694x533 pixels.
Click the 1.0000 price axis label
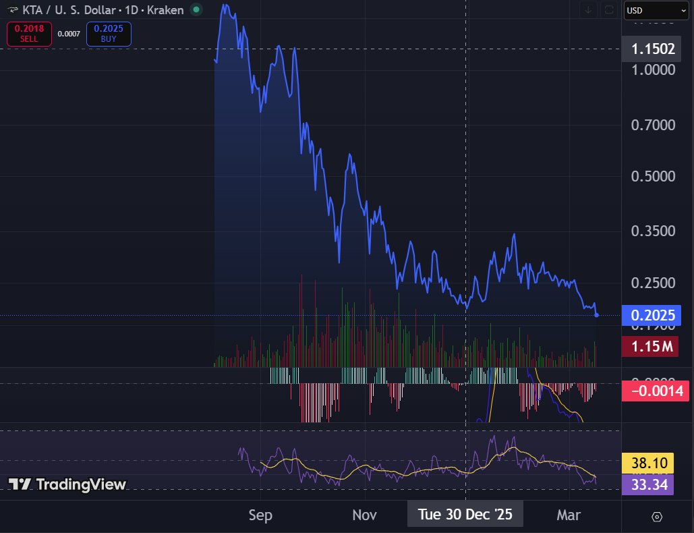653,70
